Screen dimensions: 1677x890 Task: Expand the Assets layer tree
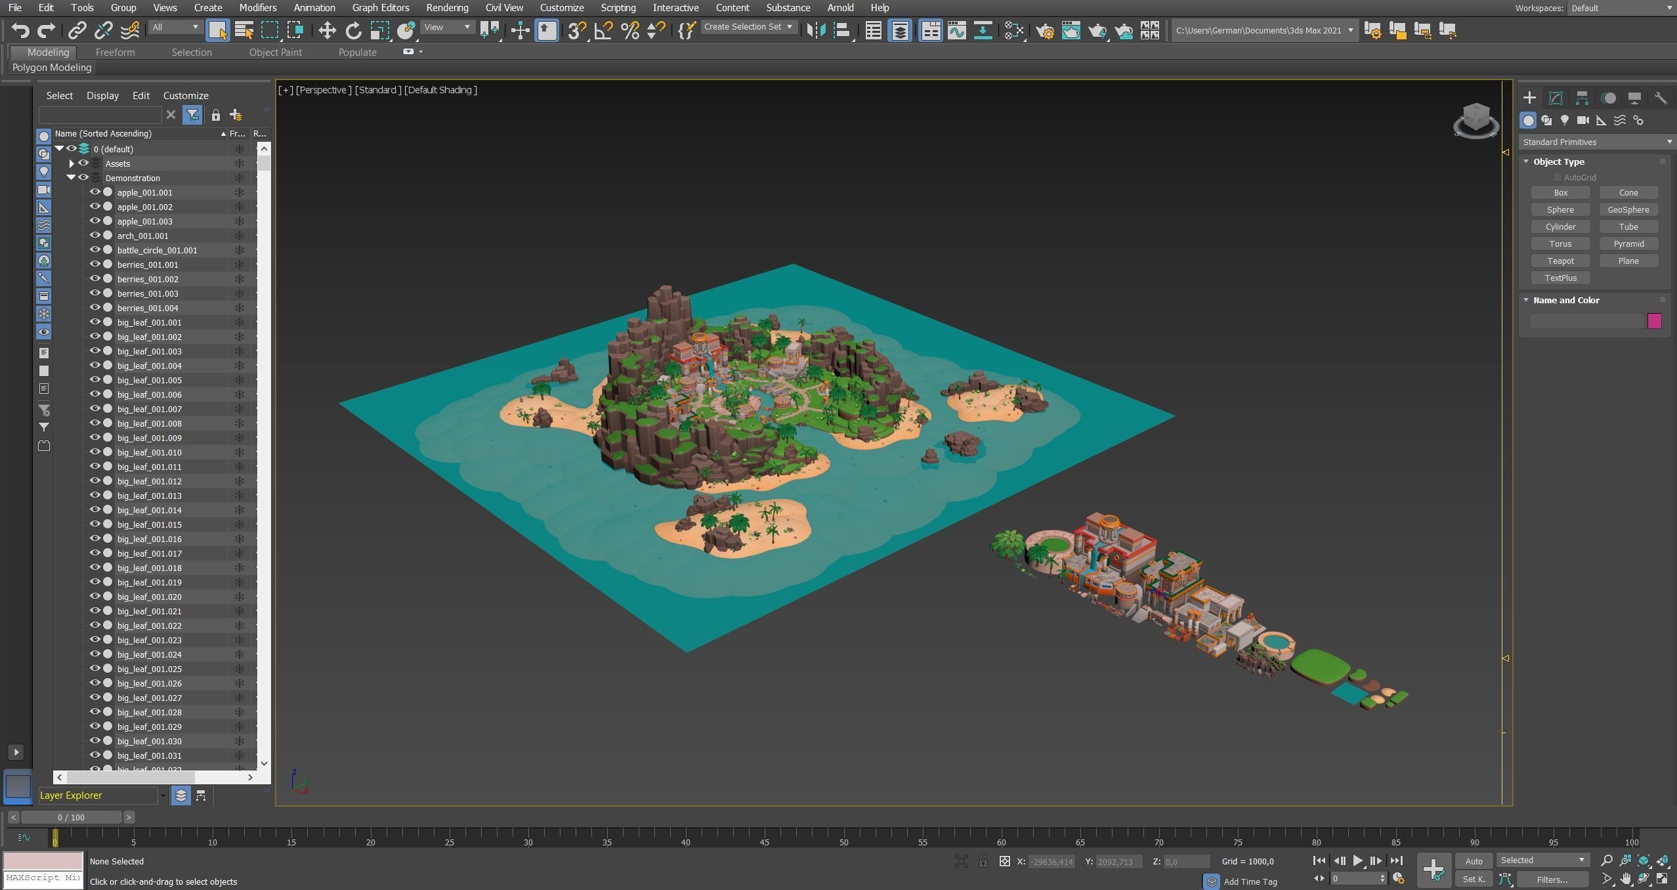(x=72, y=163)
